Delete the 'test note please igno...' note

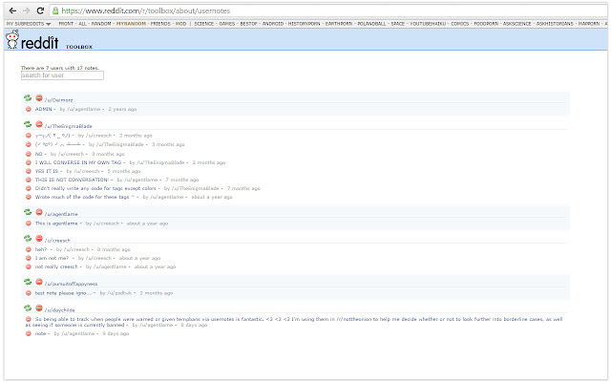[28, 293]
